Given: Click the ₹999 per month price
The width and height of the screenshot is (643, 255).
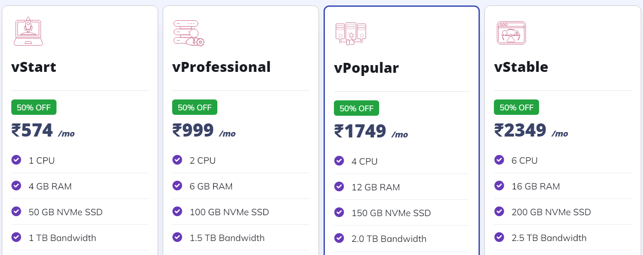Looking at the screenshot, I should [204, 131].
